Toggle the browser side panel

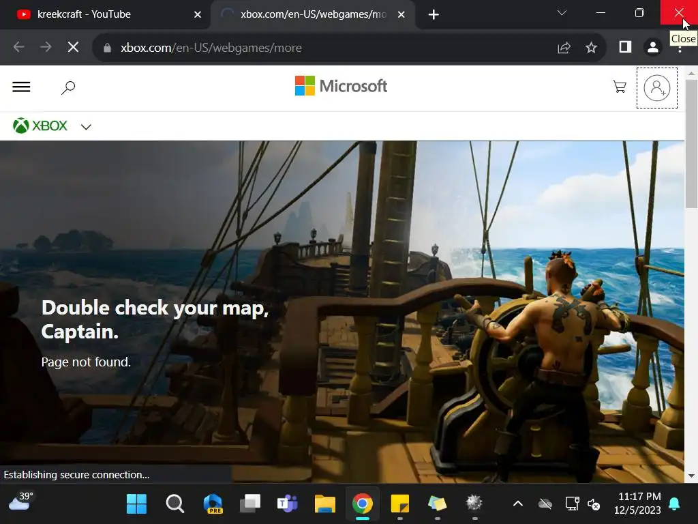pyautogui.click(x=626, y=47)
